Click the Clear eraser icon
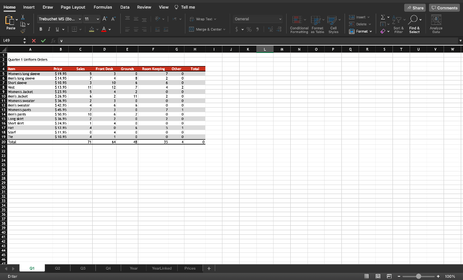The width and height of the screenshot is (463, 280). [383, 31]
